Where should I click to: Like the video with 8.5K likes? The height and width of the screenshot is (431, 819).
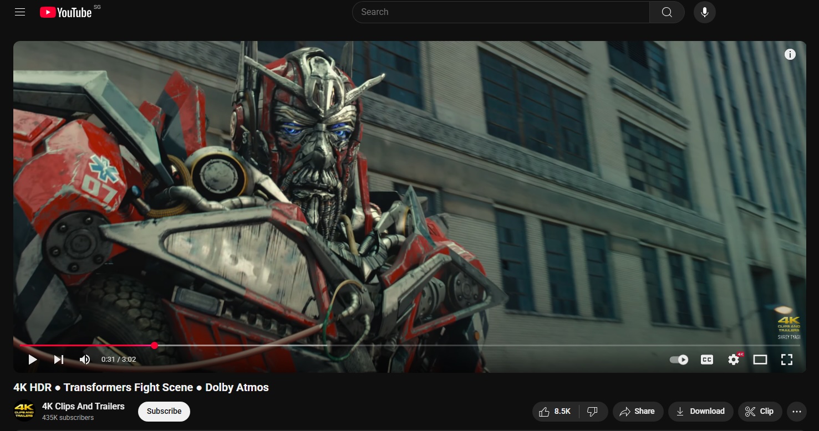(x=556, y=412)
